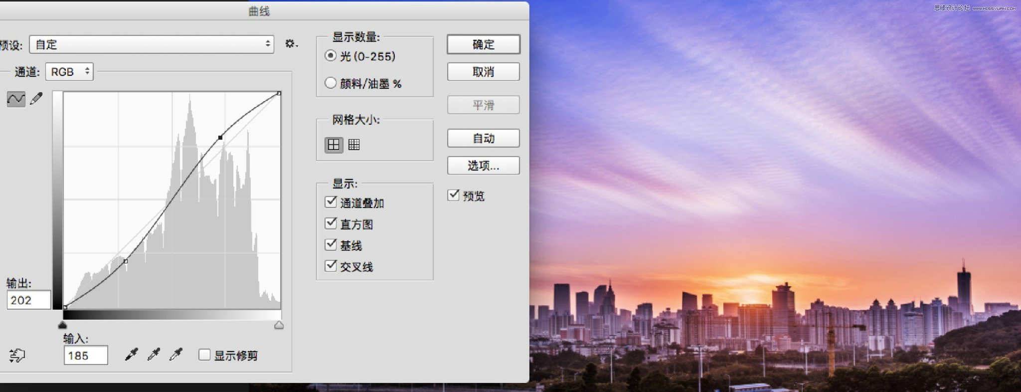Pick the gray point eyedropper
The width and height of the screenshot is (1021, 392).
[154, 355]
